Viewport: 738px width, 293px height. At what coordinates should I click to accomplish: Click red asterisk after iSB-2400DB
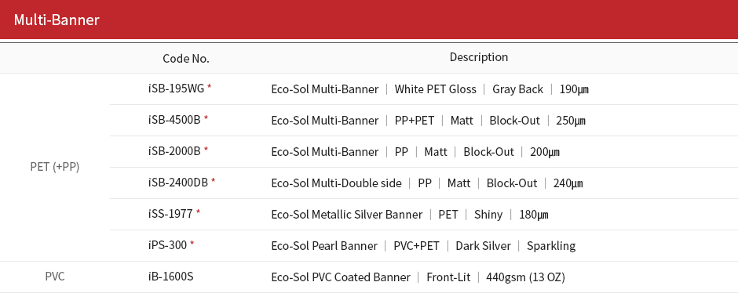[x=214, y=181]
